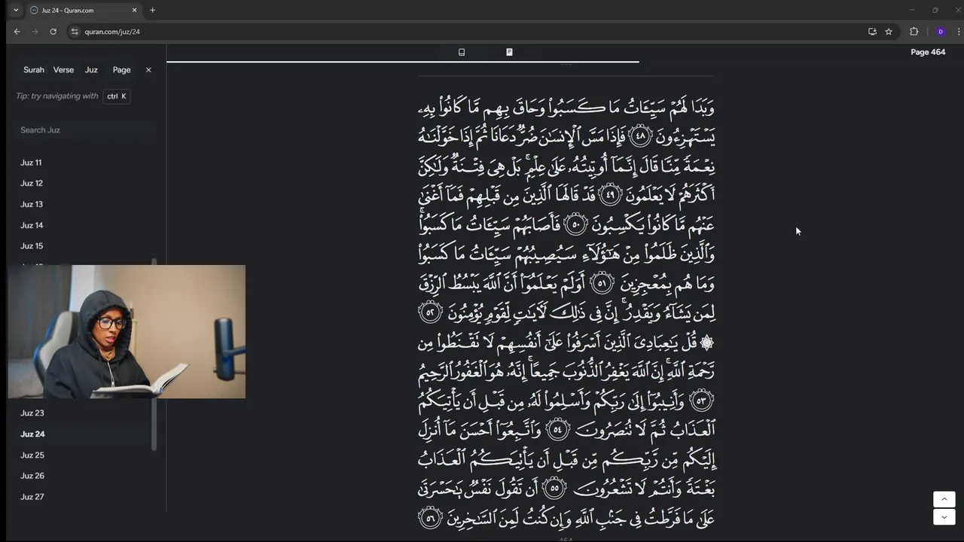Click the Page 464 indicator text

[928, 52]
